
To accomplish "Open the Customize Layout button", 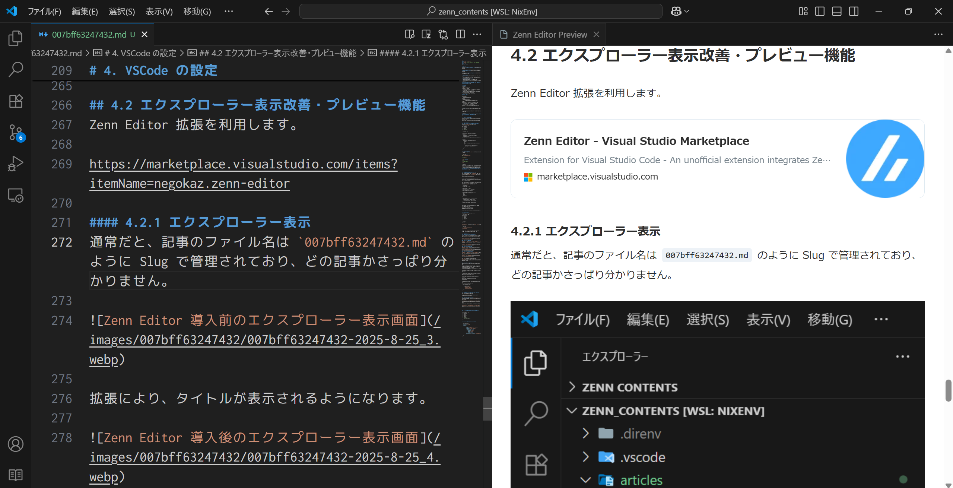I will click(x=803, y=12).
